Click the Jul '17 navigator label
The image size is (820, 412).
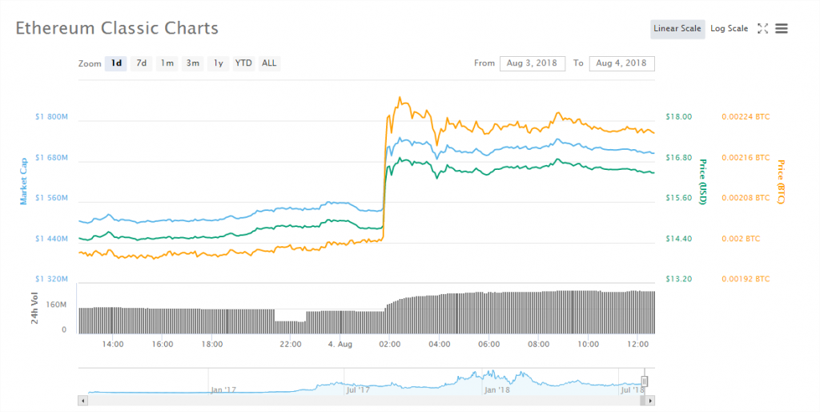coord(358,390)
